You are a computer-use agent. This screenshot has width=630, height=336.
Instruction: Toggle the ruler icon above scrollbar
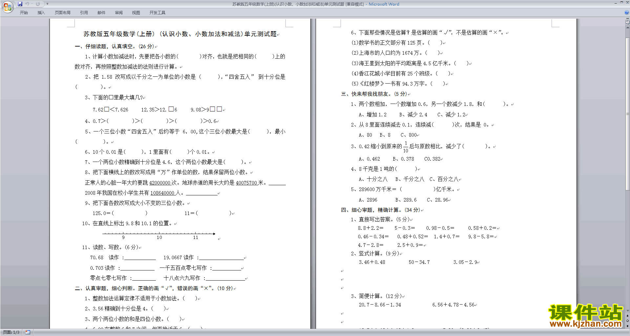coord(627,22)
